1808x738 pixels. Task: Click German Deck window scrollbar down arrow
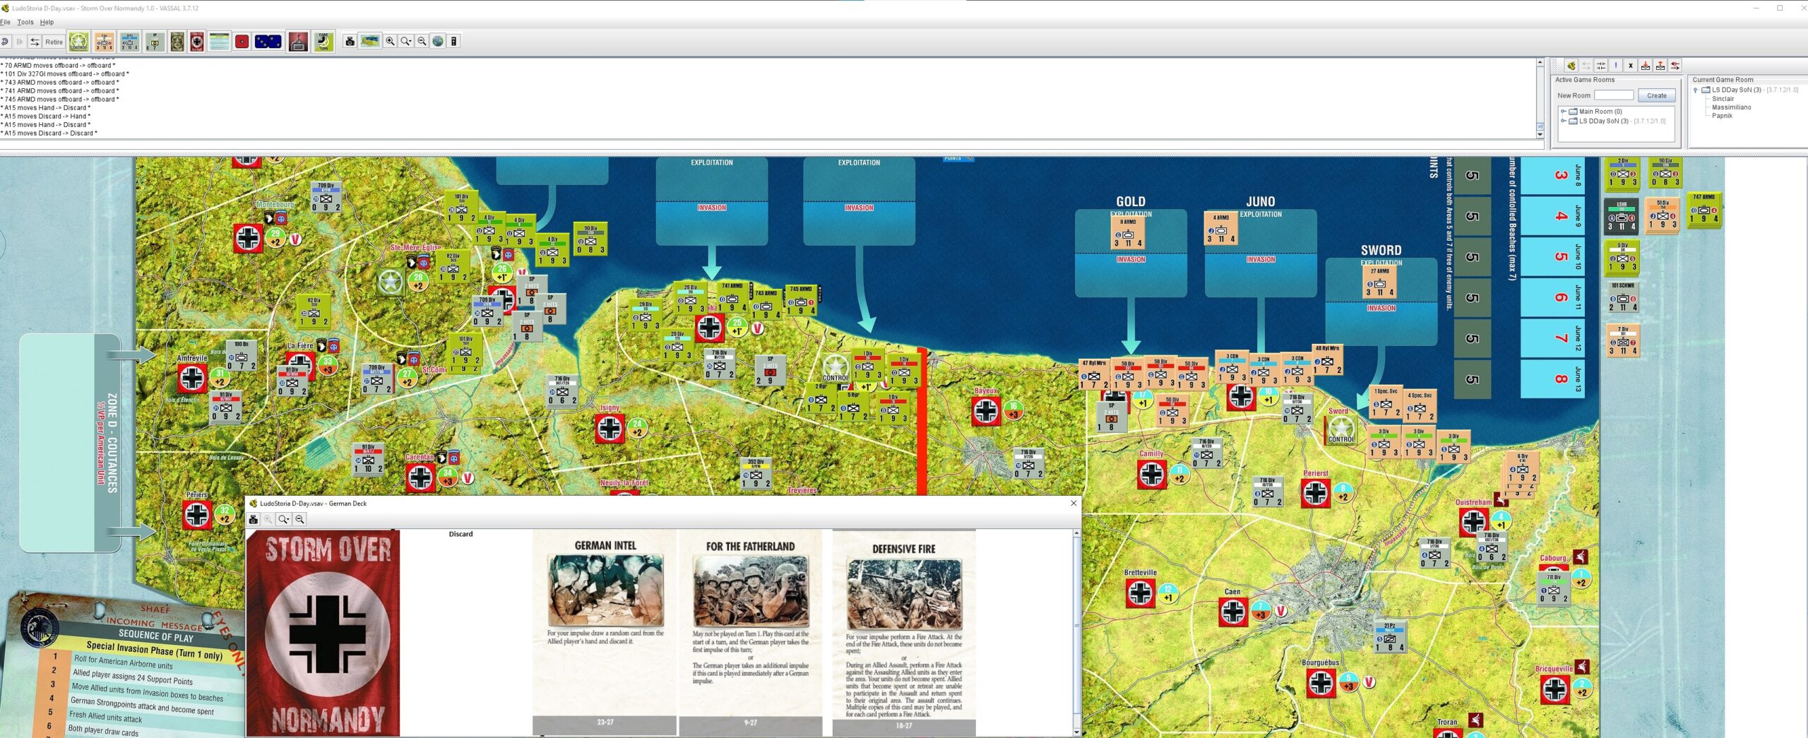1076,732
